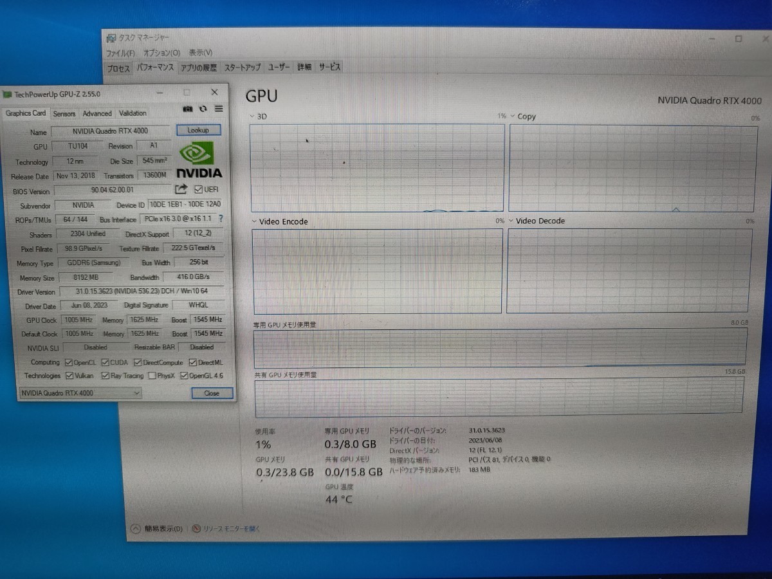This screenshot has width=772, height=579.
Task: Select パフォーマンス tab
Action: 155,67
